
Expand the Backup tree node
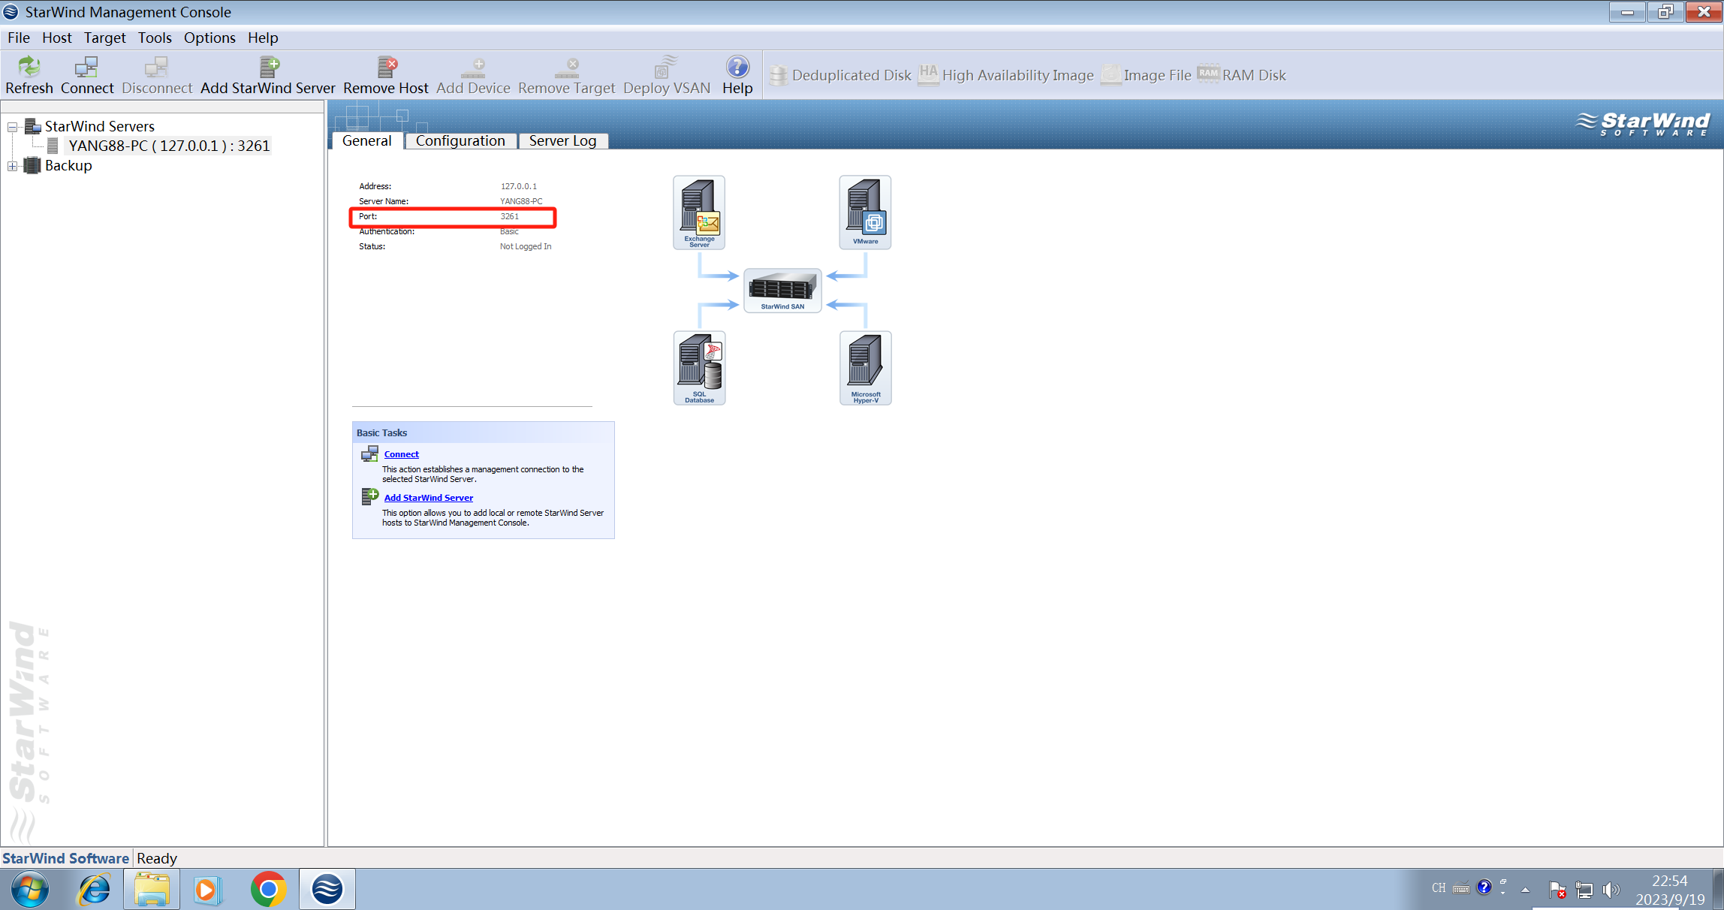coord(13,166)
